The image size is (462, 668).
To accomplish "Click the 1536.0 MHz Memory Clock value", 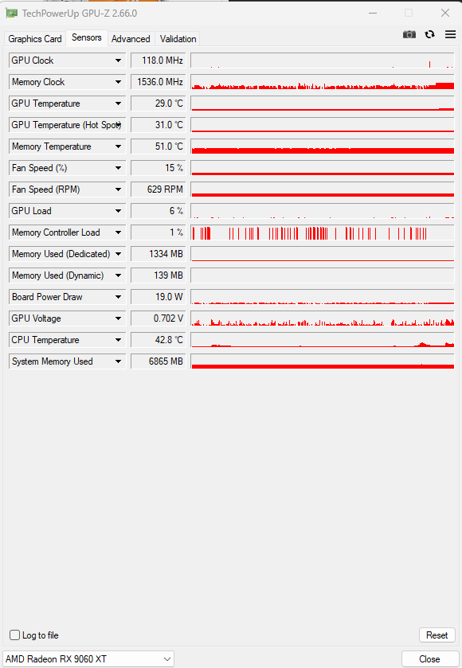I will [x=159, y=82].
